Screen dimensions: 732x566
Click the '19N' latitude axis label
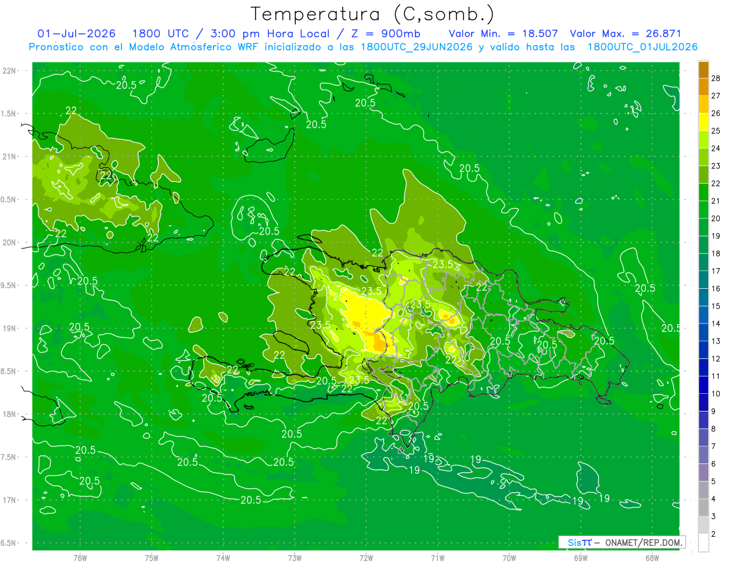(10, 328)
